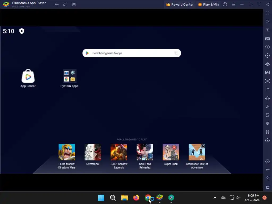
Task: Click the Search for games & apps field
Action: tap(131, 53)
